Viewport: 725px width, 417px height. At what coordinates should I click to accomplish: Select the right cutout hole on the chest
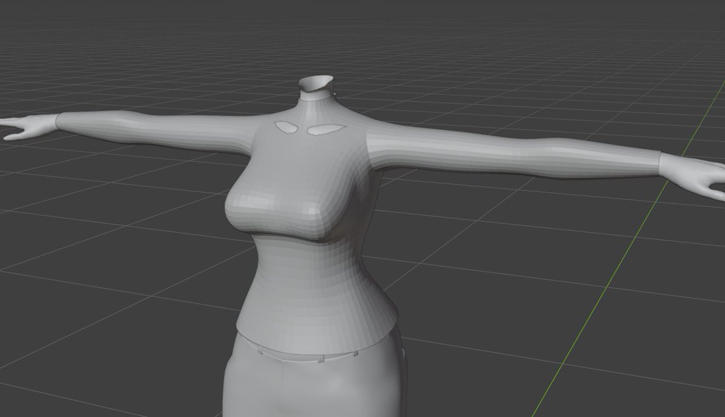point(326,128)
